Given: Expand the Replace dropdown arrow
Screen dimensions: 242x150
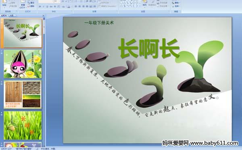Looking at the screenshot, I should coord(179,3).
